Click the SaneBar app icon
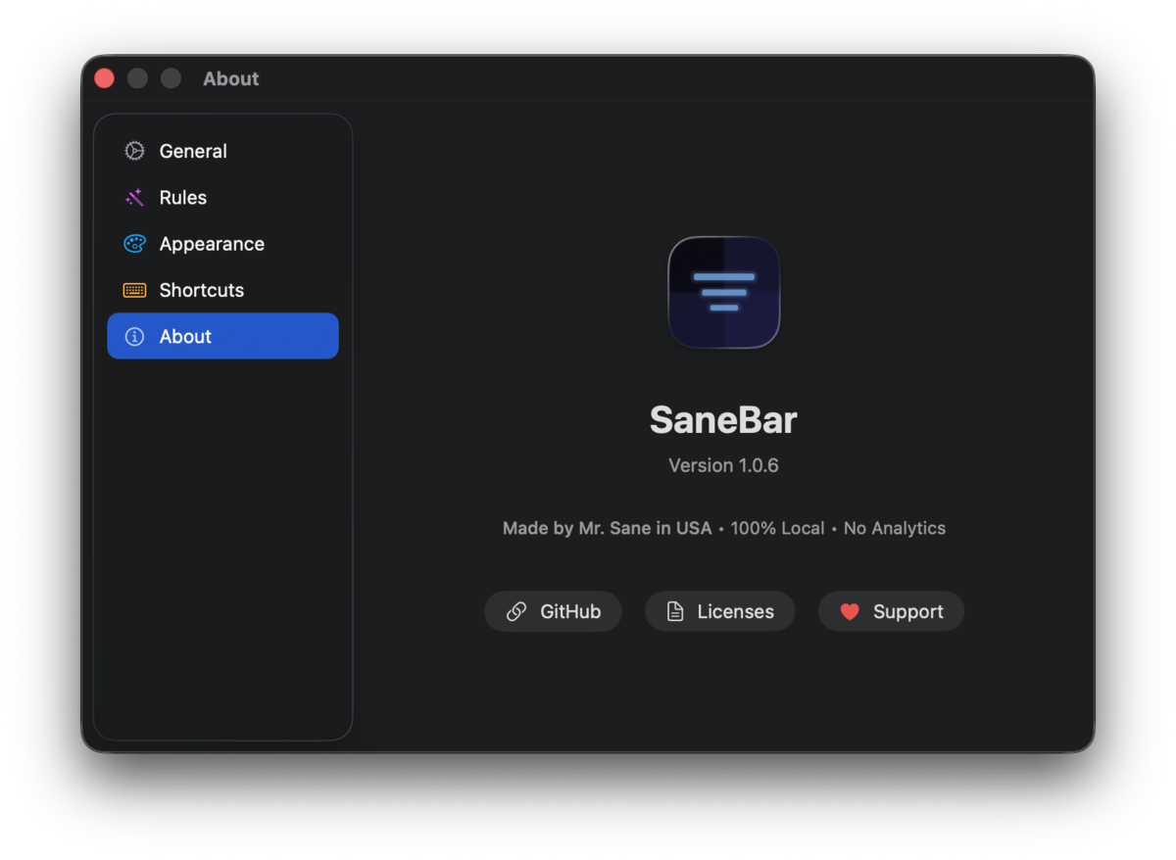The image size is (1176, 860). pos(723,292)
